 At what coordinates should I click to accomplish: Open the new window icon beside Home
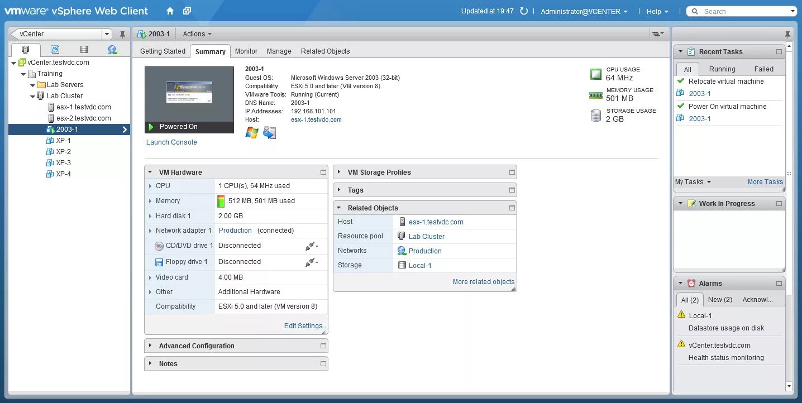(187, 11)
